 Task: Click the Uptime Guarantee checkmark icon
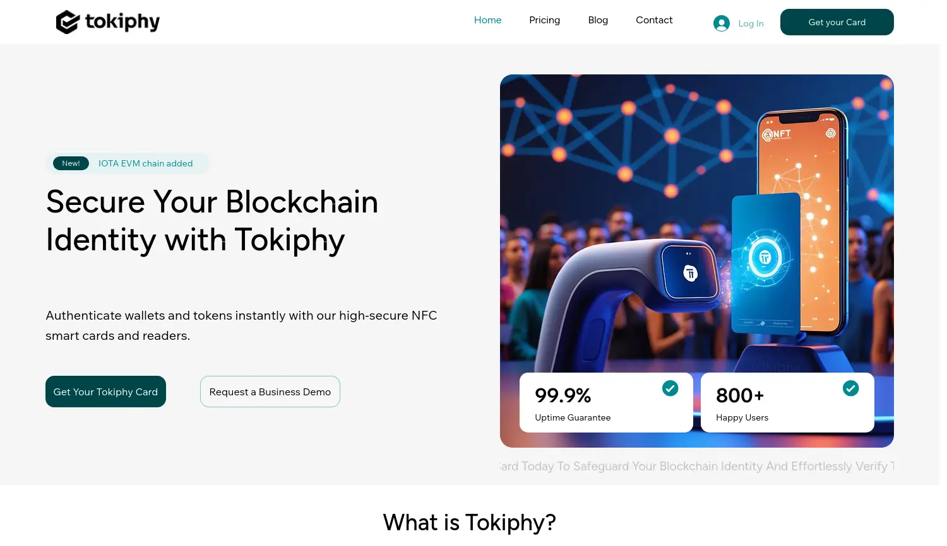pos(670,388)
